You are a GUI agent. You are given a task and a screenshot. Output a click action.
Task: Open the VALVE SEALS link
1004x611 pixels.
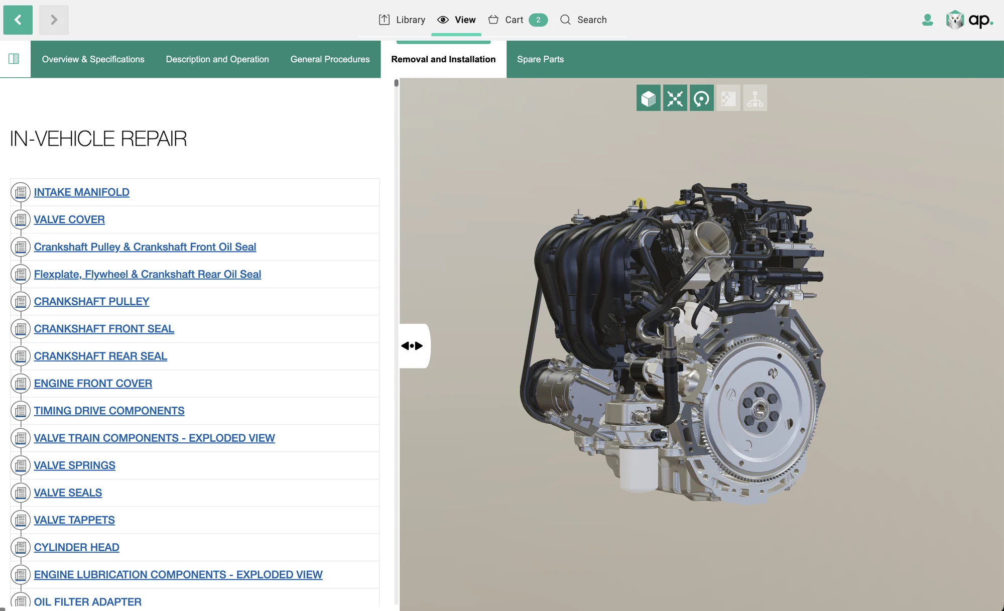(68, 493)
